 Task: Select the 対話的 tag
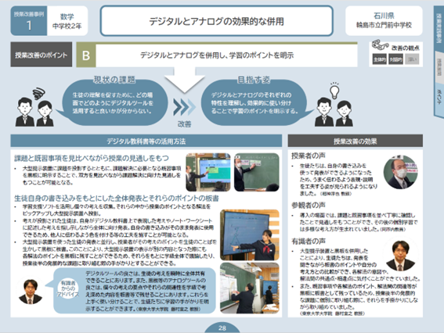tap(395, 59)
